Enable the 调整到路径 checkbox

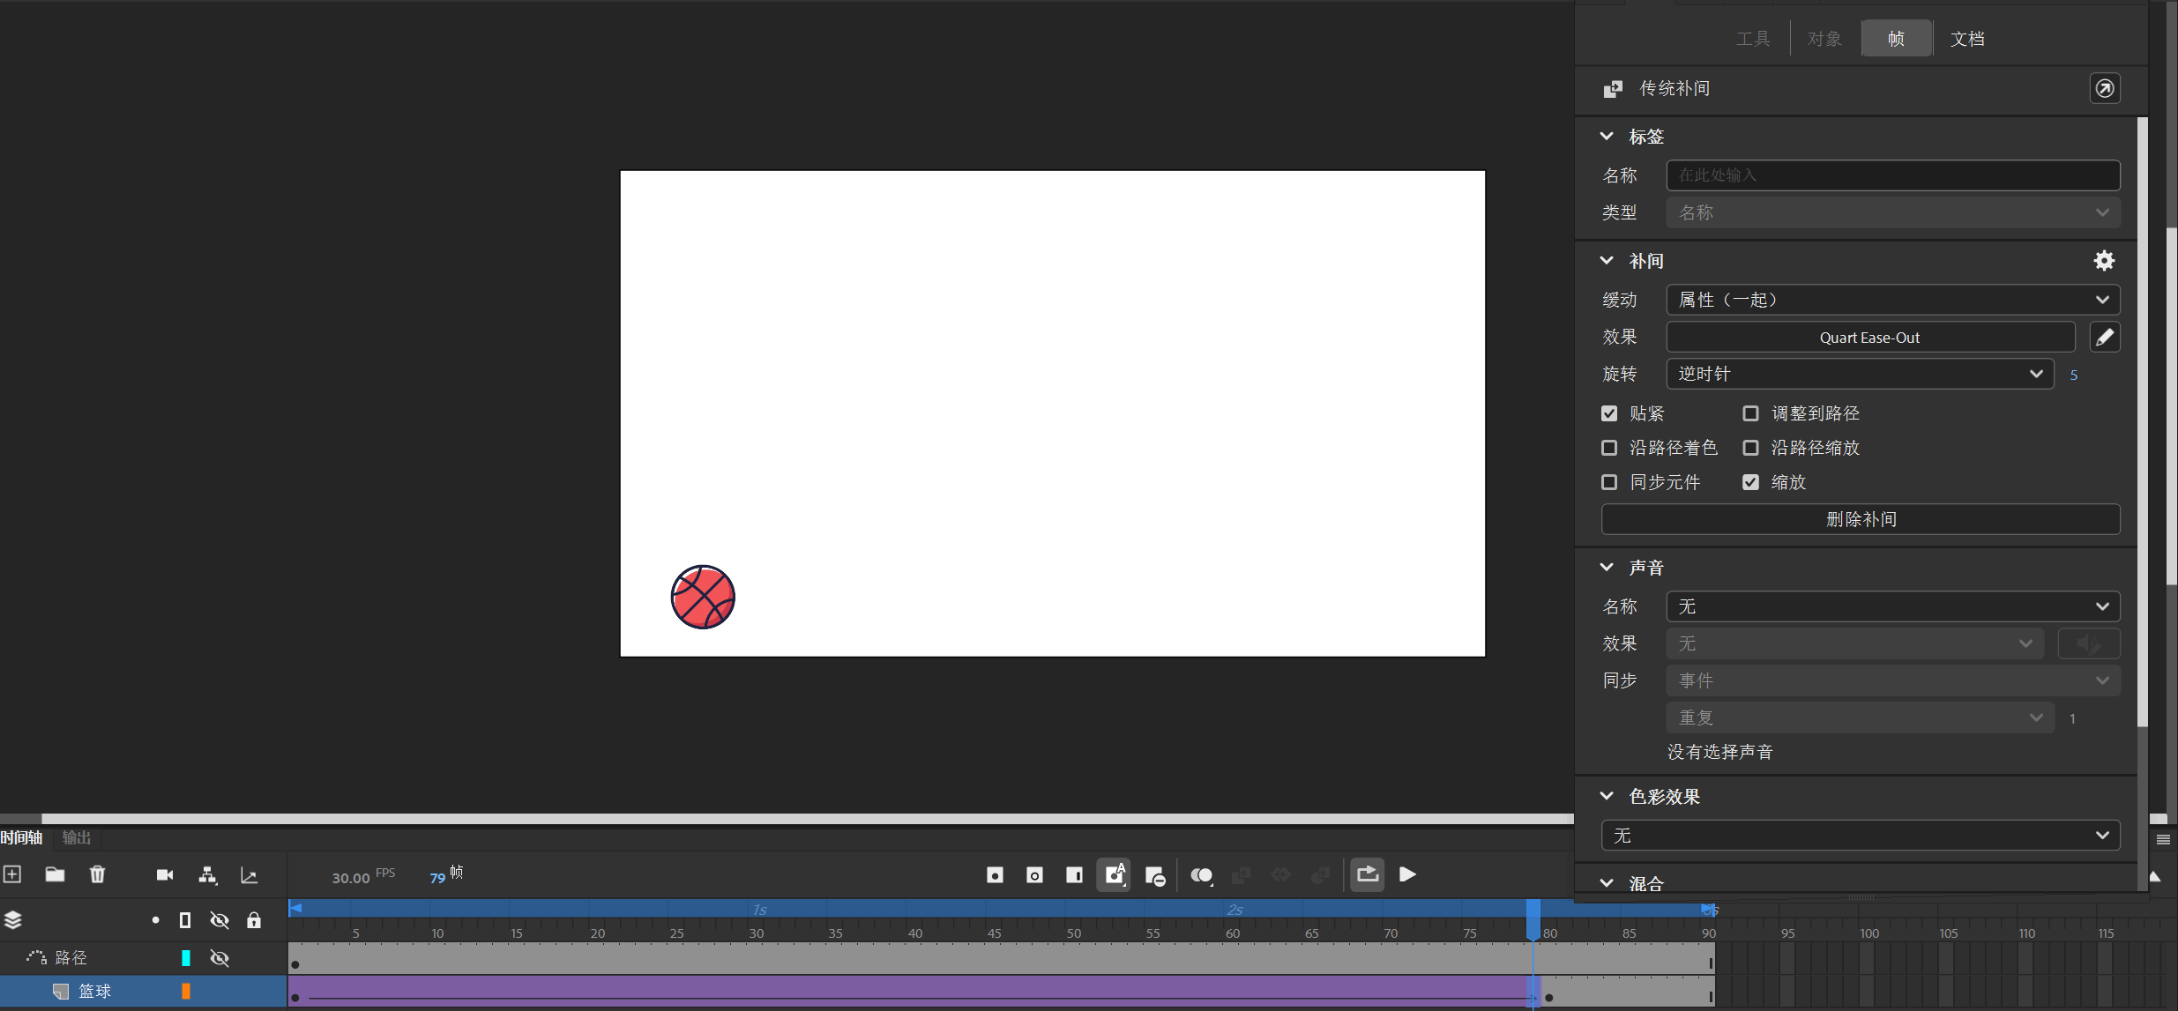point(1751,413)
